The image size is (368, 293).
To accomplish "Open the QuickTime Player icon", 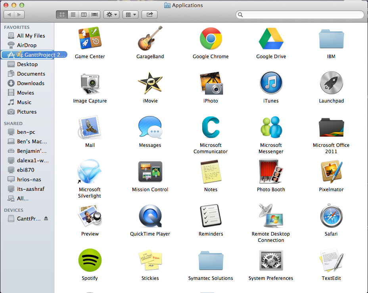I will [x=150, y=216].
